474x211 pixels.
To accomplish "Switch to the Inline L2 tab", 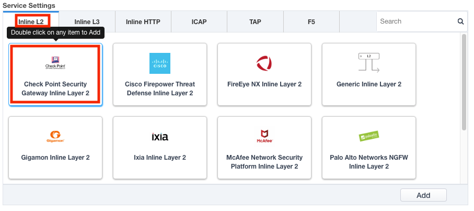I will (31, 22).
